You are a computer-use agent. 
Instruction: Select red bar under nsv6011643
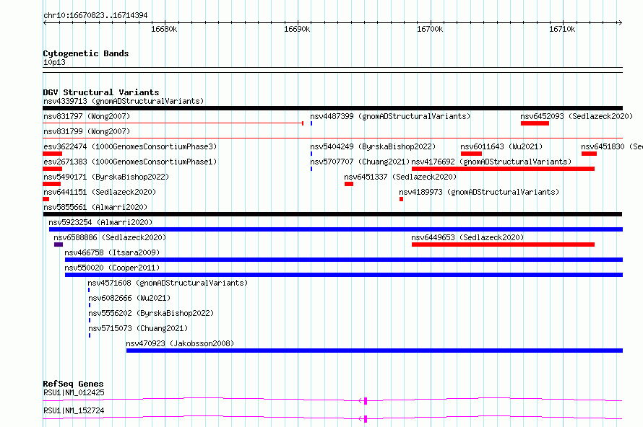tap(471, 154)
